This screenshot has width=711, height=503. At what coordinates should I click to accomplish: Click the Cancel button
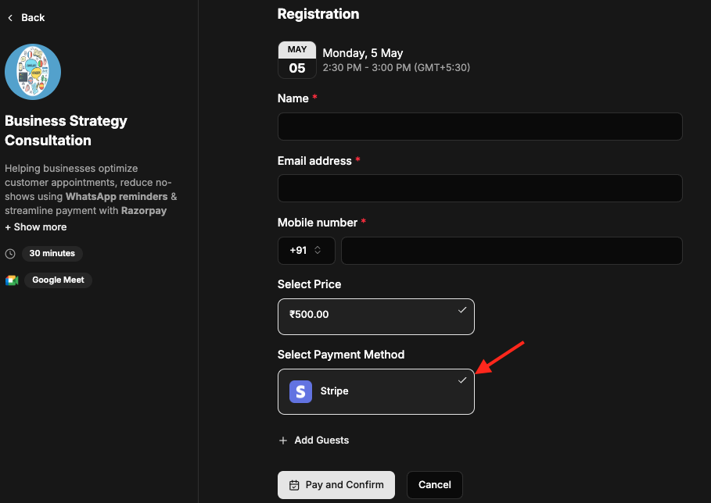click(434, 485)
